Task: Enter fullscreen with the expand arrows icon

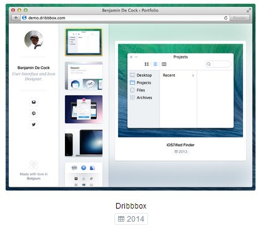Action: [x=249, y=10]
